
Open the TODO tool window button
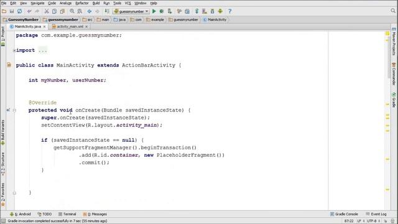click(44, 214)
